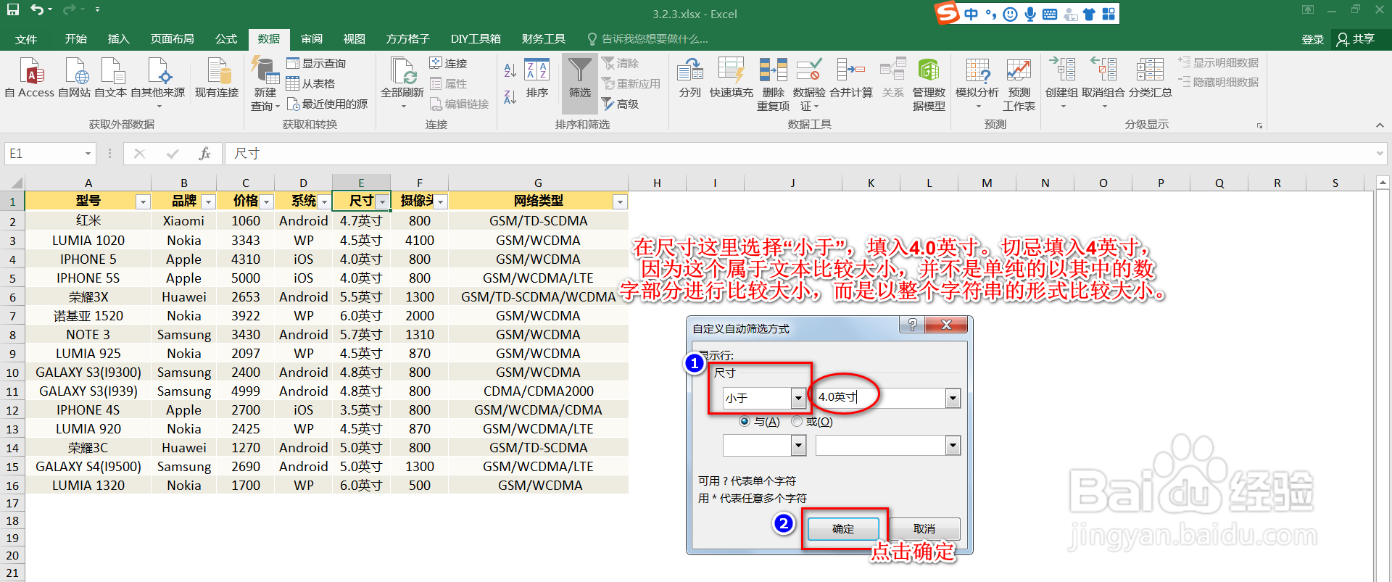
Task: Open the 4.0英寸 value dropdown arrow
Action: pos(953,398)
